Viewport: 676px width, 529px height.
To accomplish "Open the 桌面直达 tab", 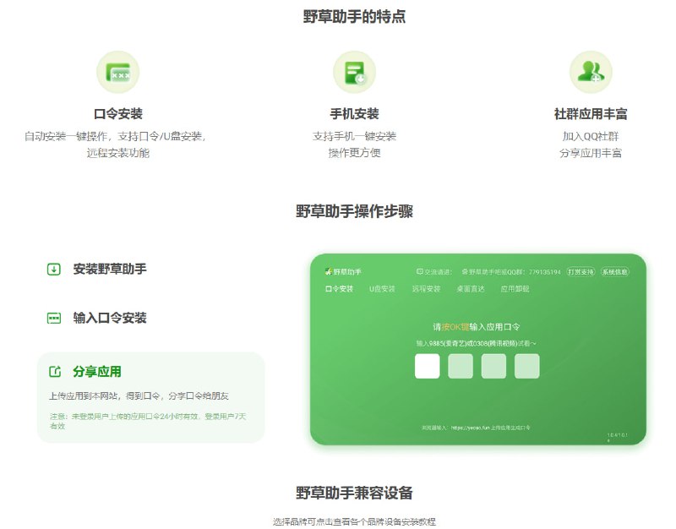I will click(471, 287).
